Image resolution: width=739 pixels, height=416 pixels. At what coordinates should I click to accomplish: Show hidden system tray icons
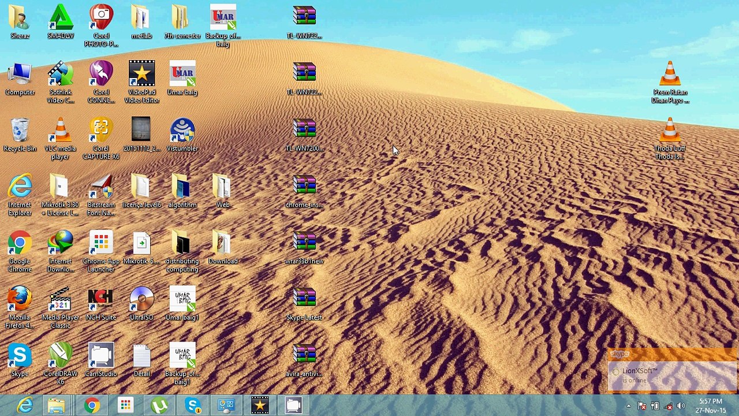pyautogui.click(x=629, y=406)
